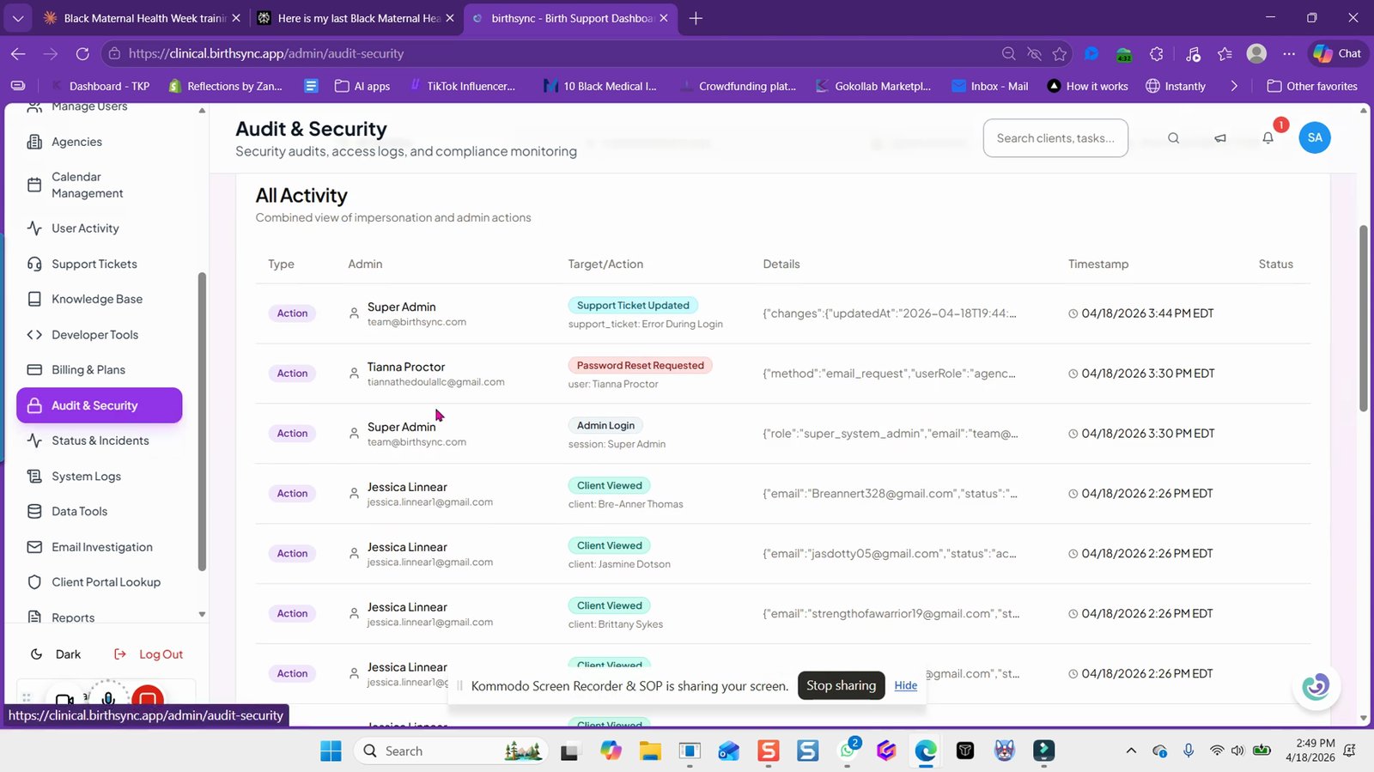The image size is (1374, 772).
Task: Show hidden system tray icons
Action: 1131,751
